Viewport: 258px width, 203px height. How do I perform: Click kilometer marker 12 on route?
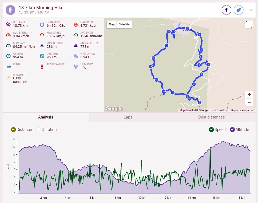tap(166, 45)
